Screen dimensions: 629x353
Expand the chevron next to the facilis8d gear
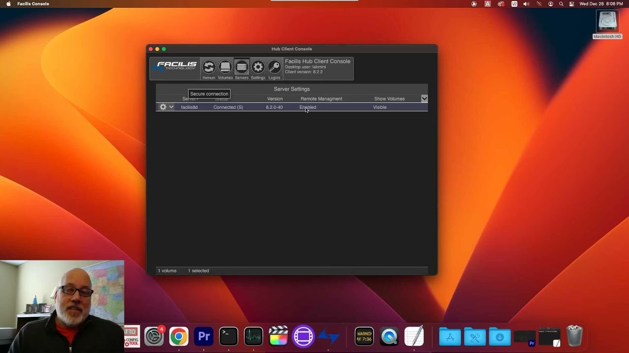[171, 107]
